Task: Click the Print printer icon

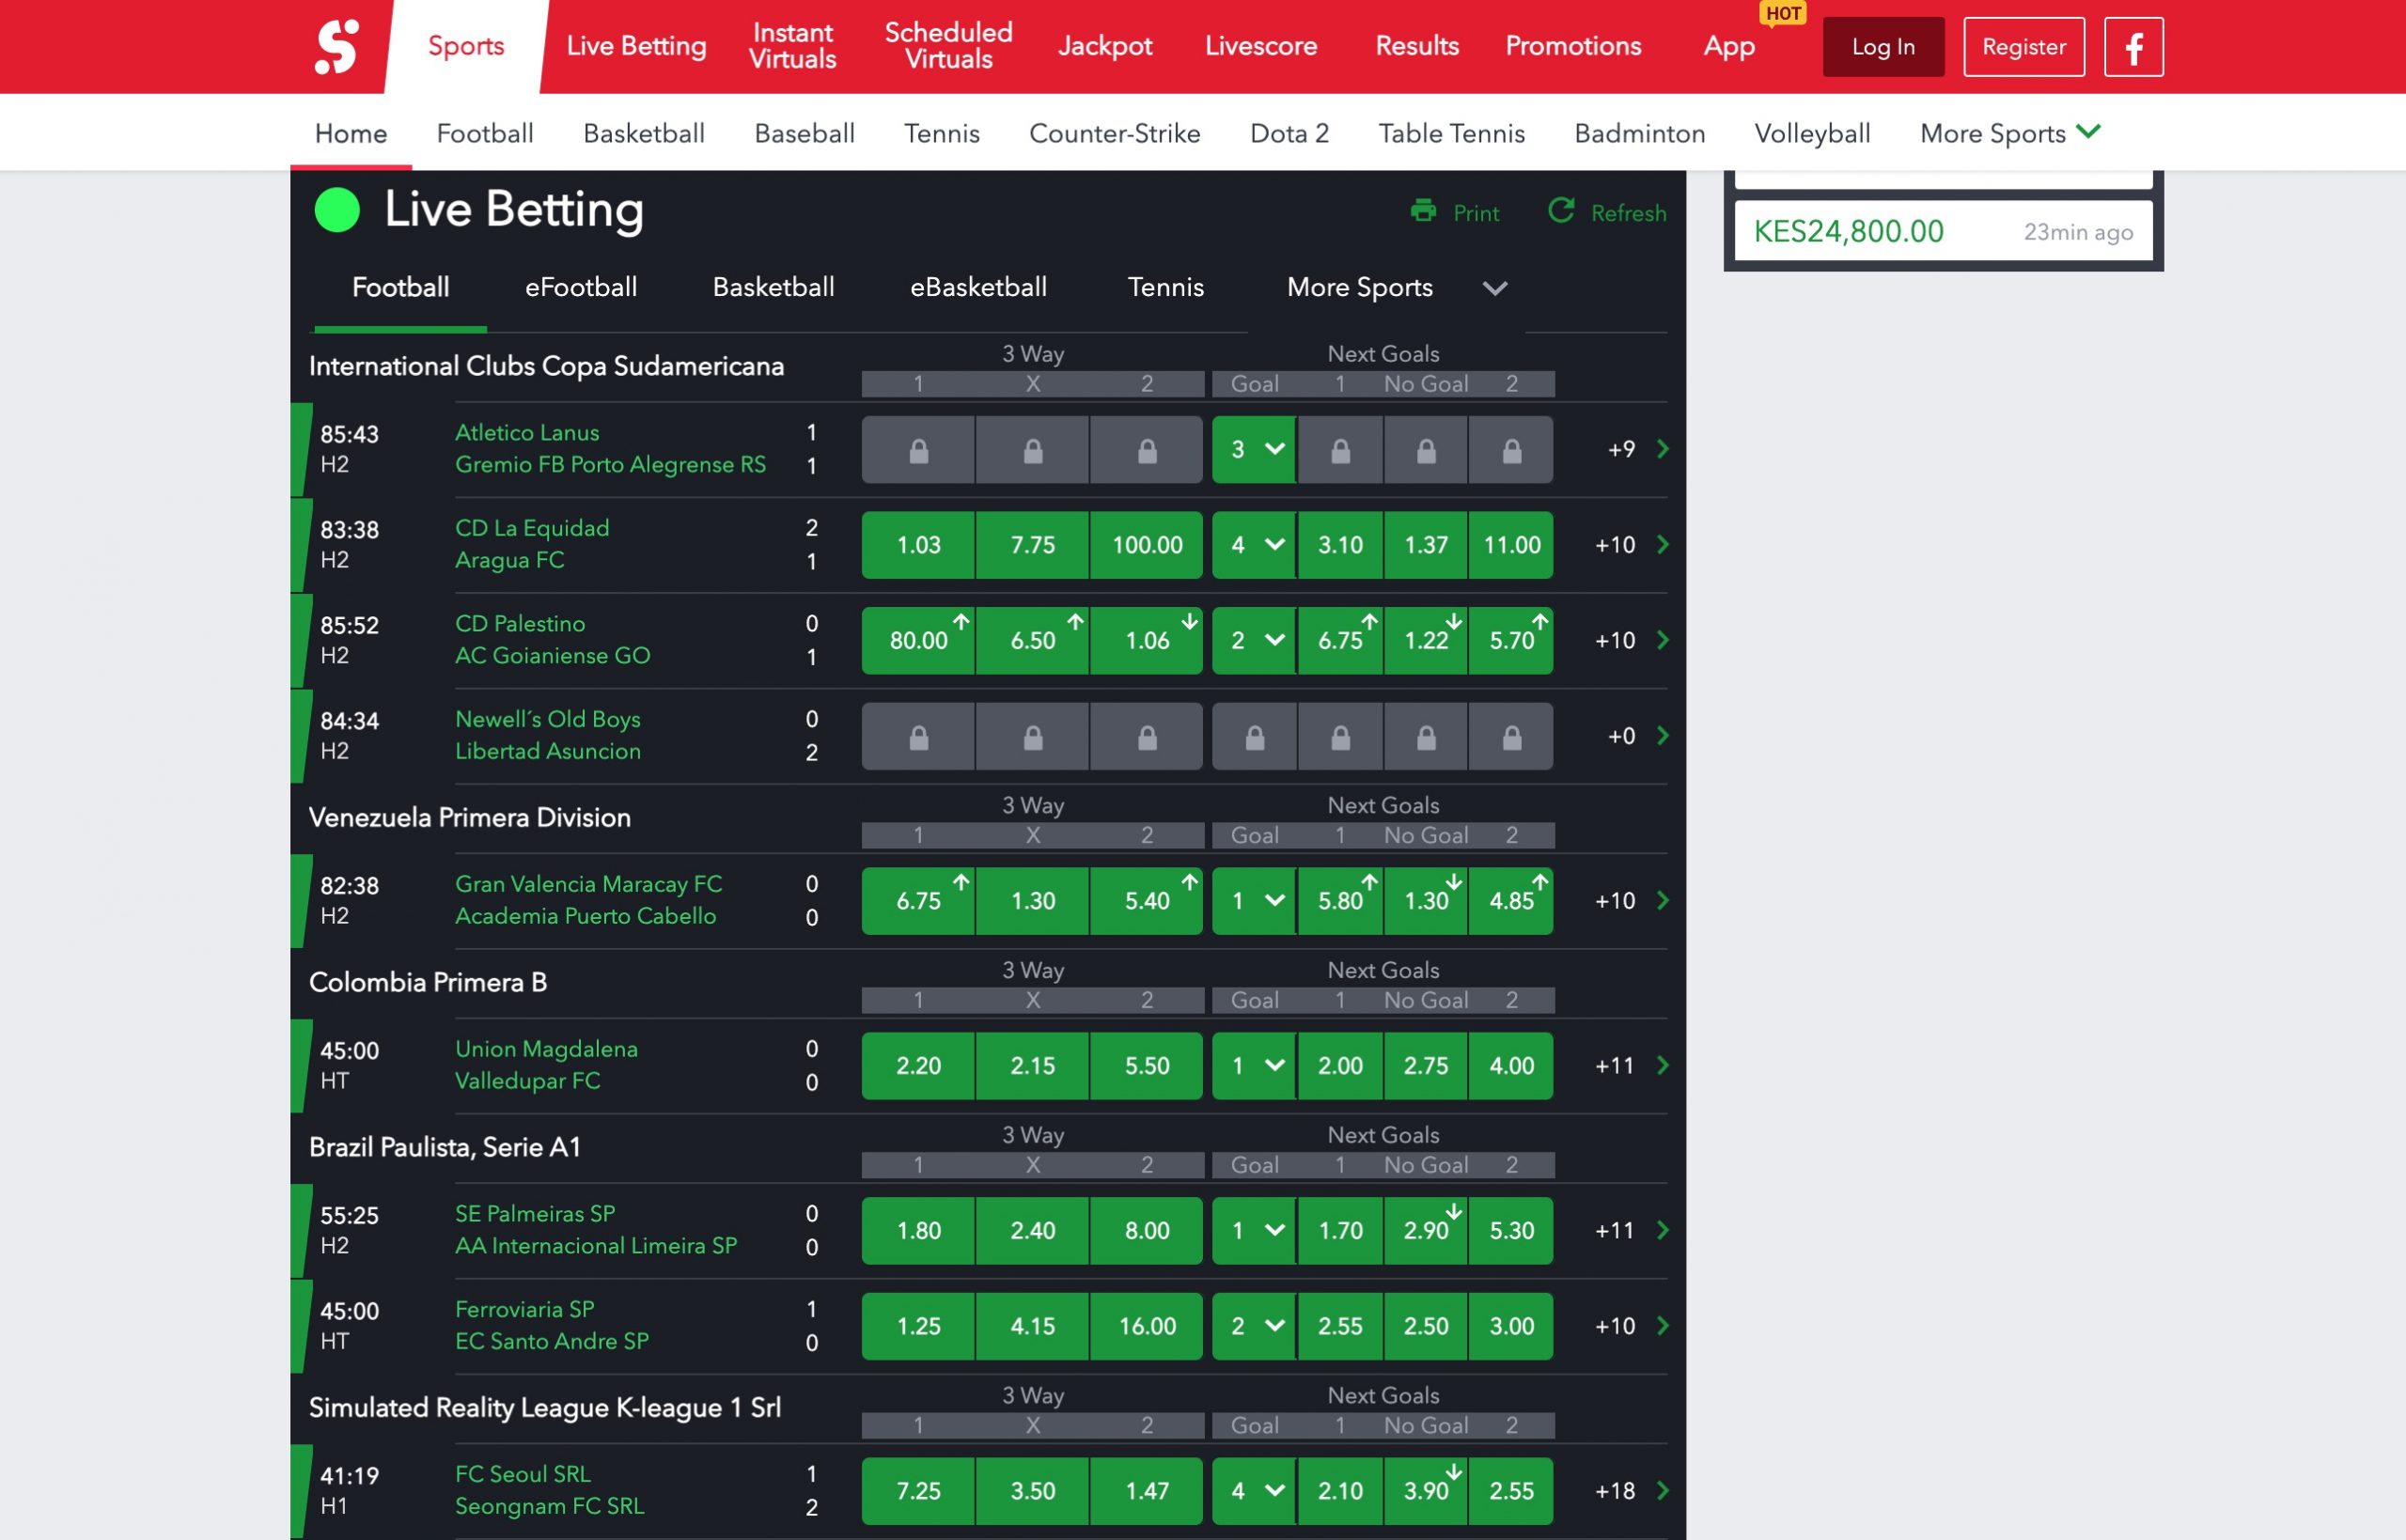Action: (1423, 211)
